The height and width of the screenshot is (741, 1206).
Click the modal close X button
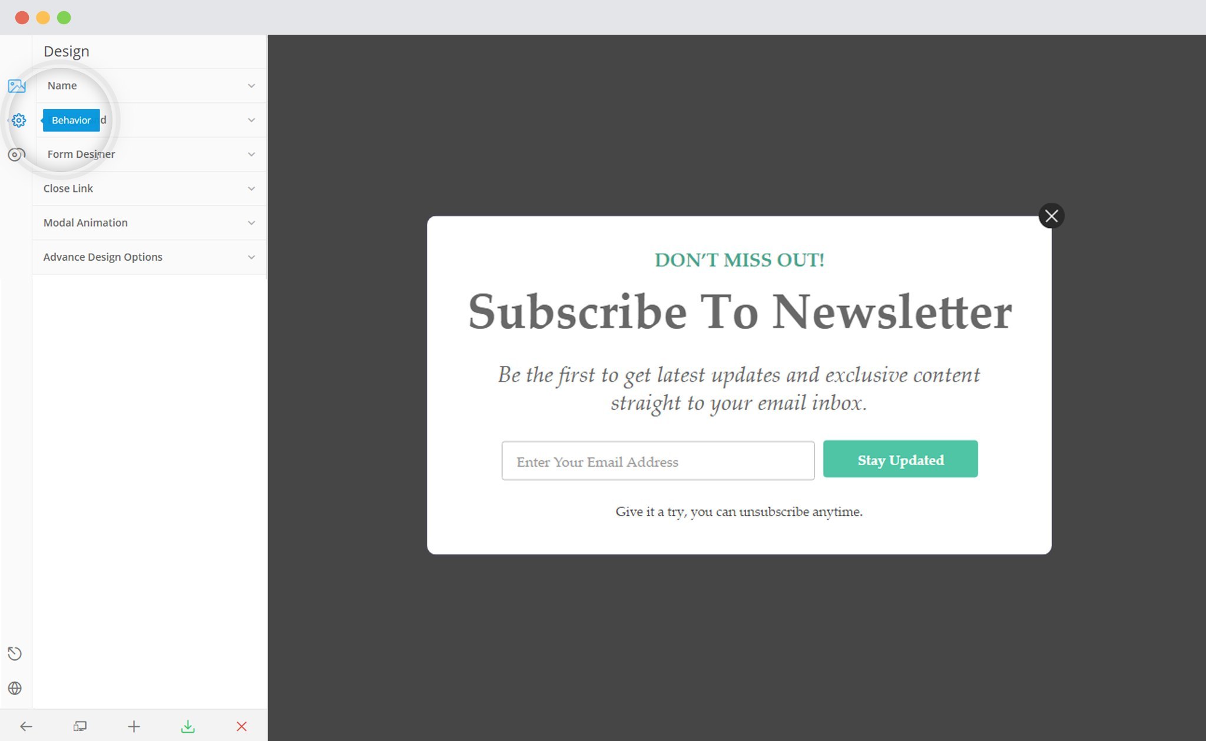(1052, 216)
